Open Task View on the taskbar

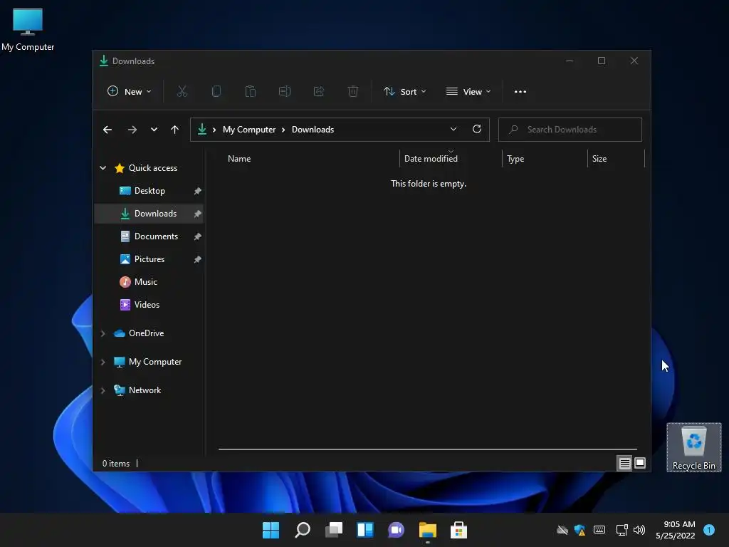click(x=334, y=530)
